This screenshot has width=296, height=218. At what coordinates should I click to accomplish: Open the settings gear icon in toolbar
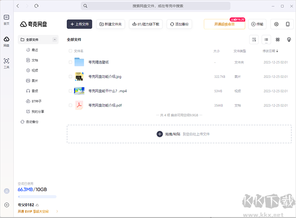(276, 24)
